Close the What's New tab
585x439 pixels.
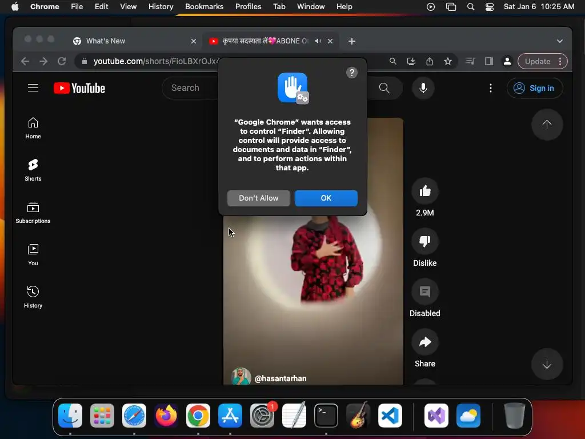click(x=193, y=41)
